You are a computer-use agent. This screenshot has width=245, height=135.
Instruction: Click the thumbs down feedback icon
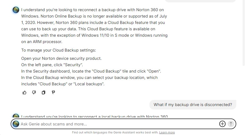[x=34, y=92]
